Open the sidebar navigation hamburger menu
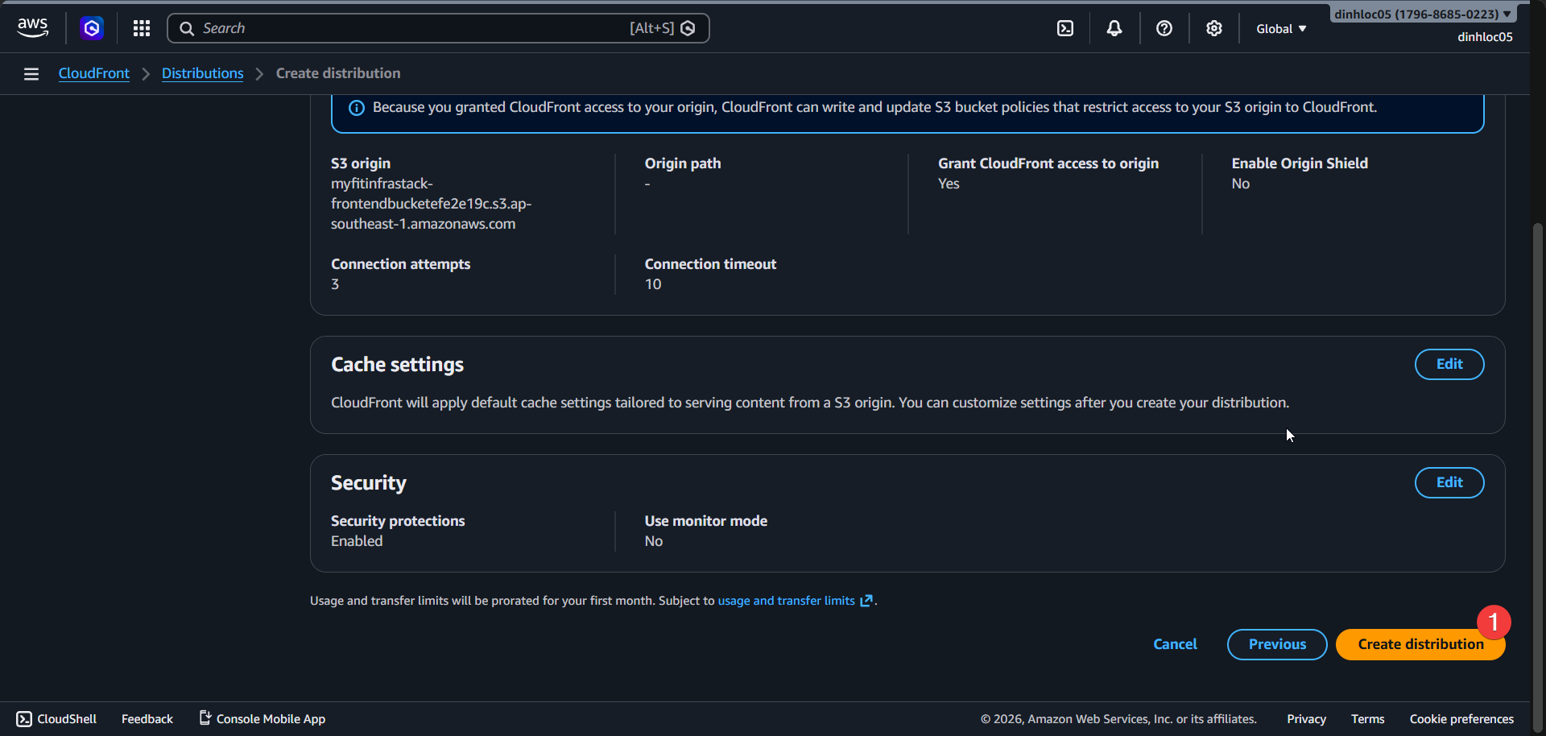The width and height of the screenshot is (1546, 736). (31, 73)
